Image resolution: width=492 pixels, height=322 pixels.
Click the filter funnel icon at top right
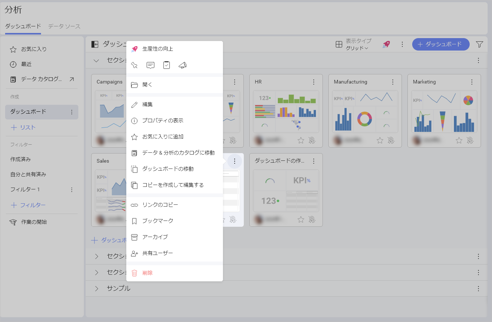(480, 44)
